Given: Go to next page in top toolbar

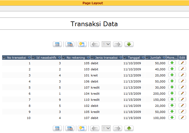Looking at the screenshot, I should (x=118, y=44).
